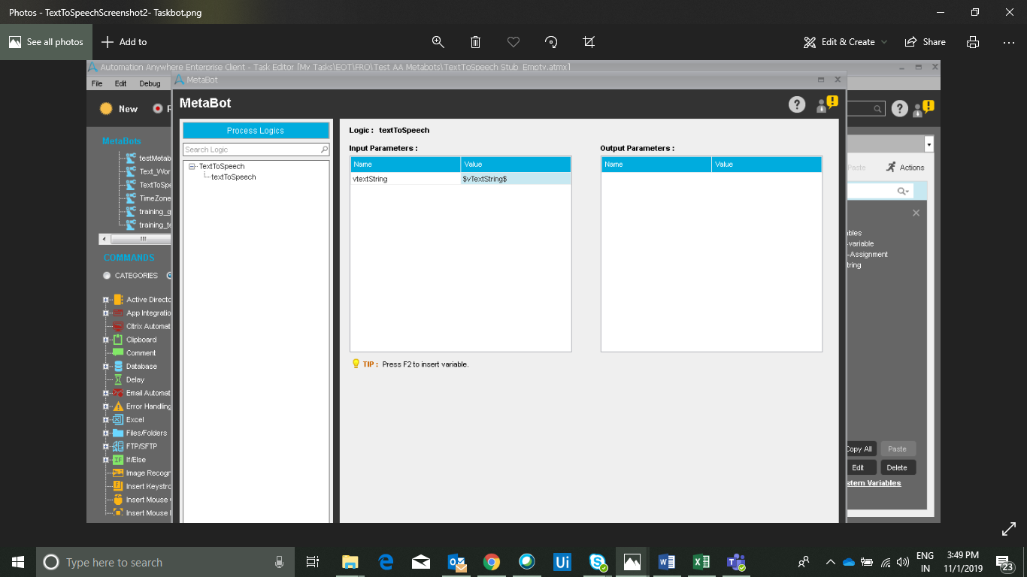Rotate the image using the rotate icon
Image resolution: width=1027 pixels, height=577 pixels.
(x=551, y=42)
